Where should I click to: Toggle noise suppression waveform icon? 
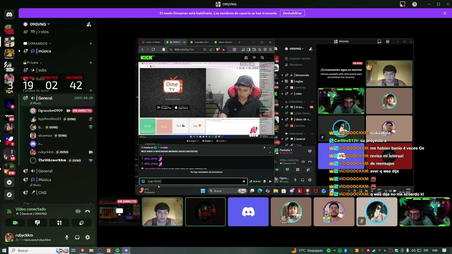[78, 211]
